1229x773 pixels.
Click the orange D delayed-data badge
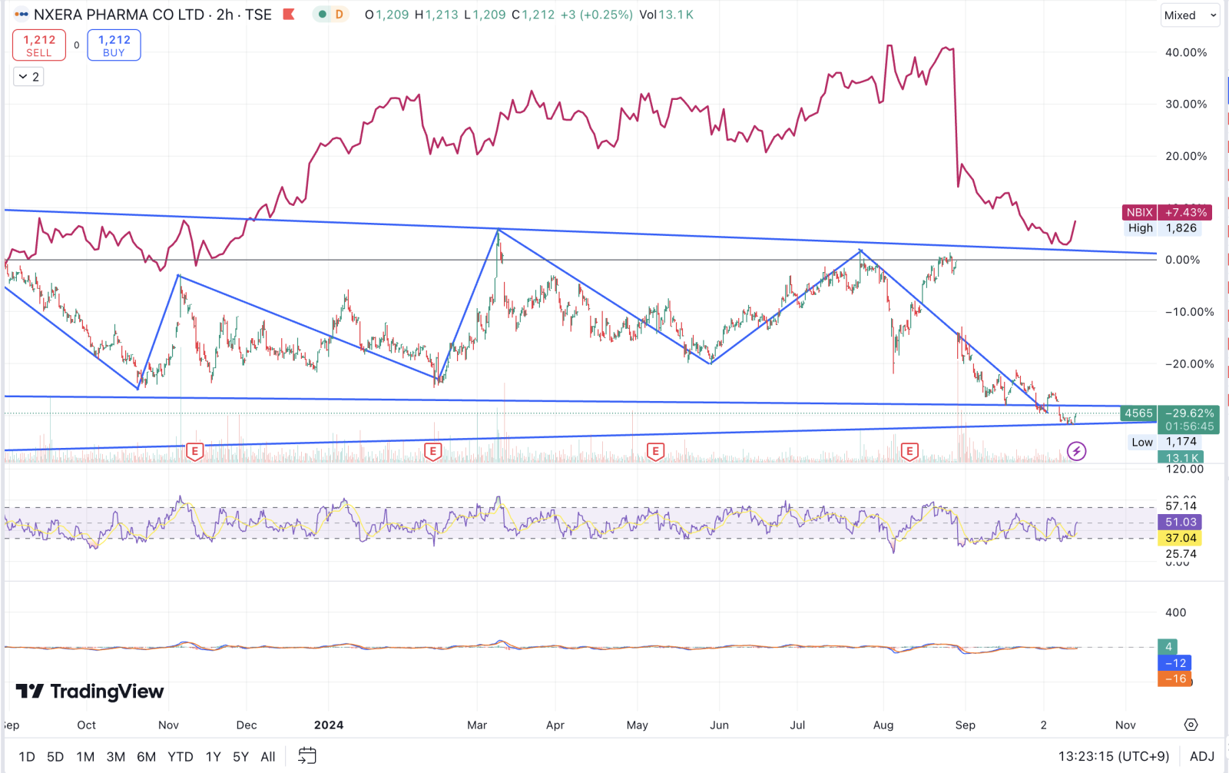(x=339, y=15)
